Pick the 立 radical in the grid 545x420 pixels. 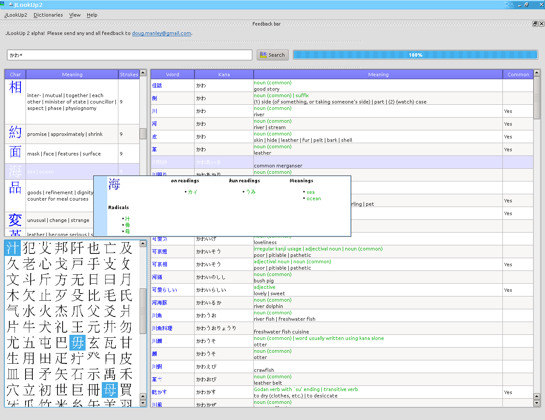(29, 390)
